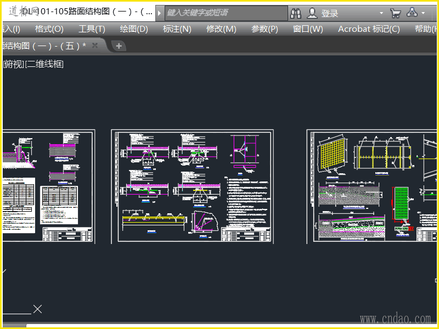
Task: Open the Acrobat 标记(C) menu
Action: coord(369,29)
